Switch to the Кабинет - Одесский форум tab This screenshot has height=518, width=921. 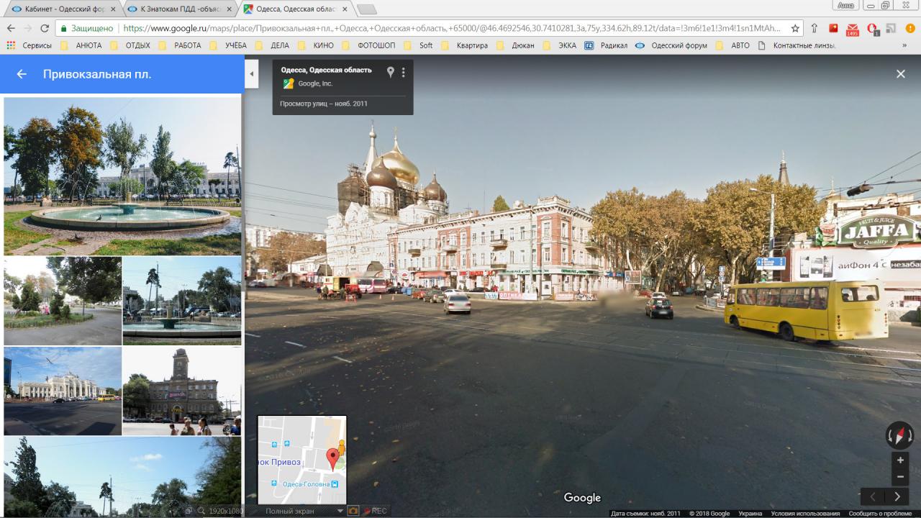pyautogui.click(x=61, y=9)
